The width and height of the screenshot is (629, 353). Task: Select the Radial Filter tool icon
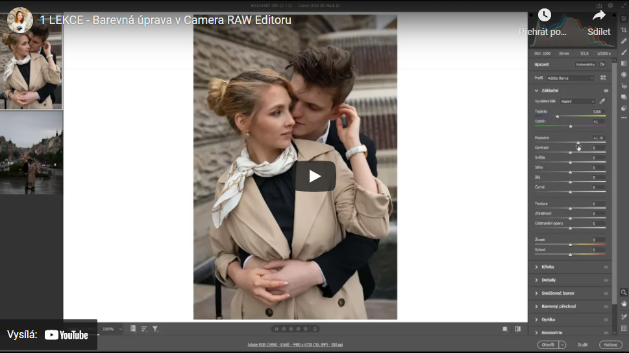[x=624, y=74]
